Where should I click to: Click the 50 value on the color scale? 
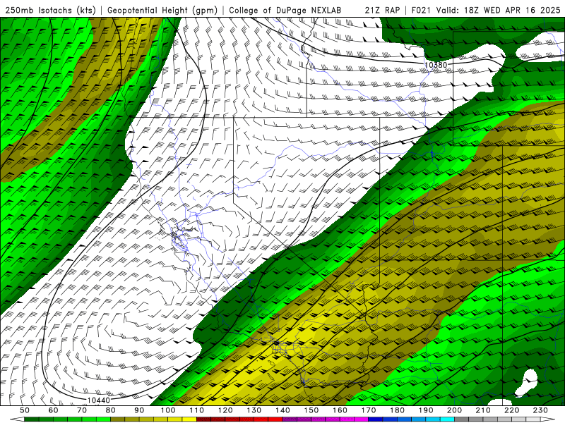[x=25, y=410]
